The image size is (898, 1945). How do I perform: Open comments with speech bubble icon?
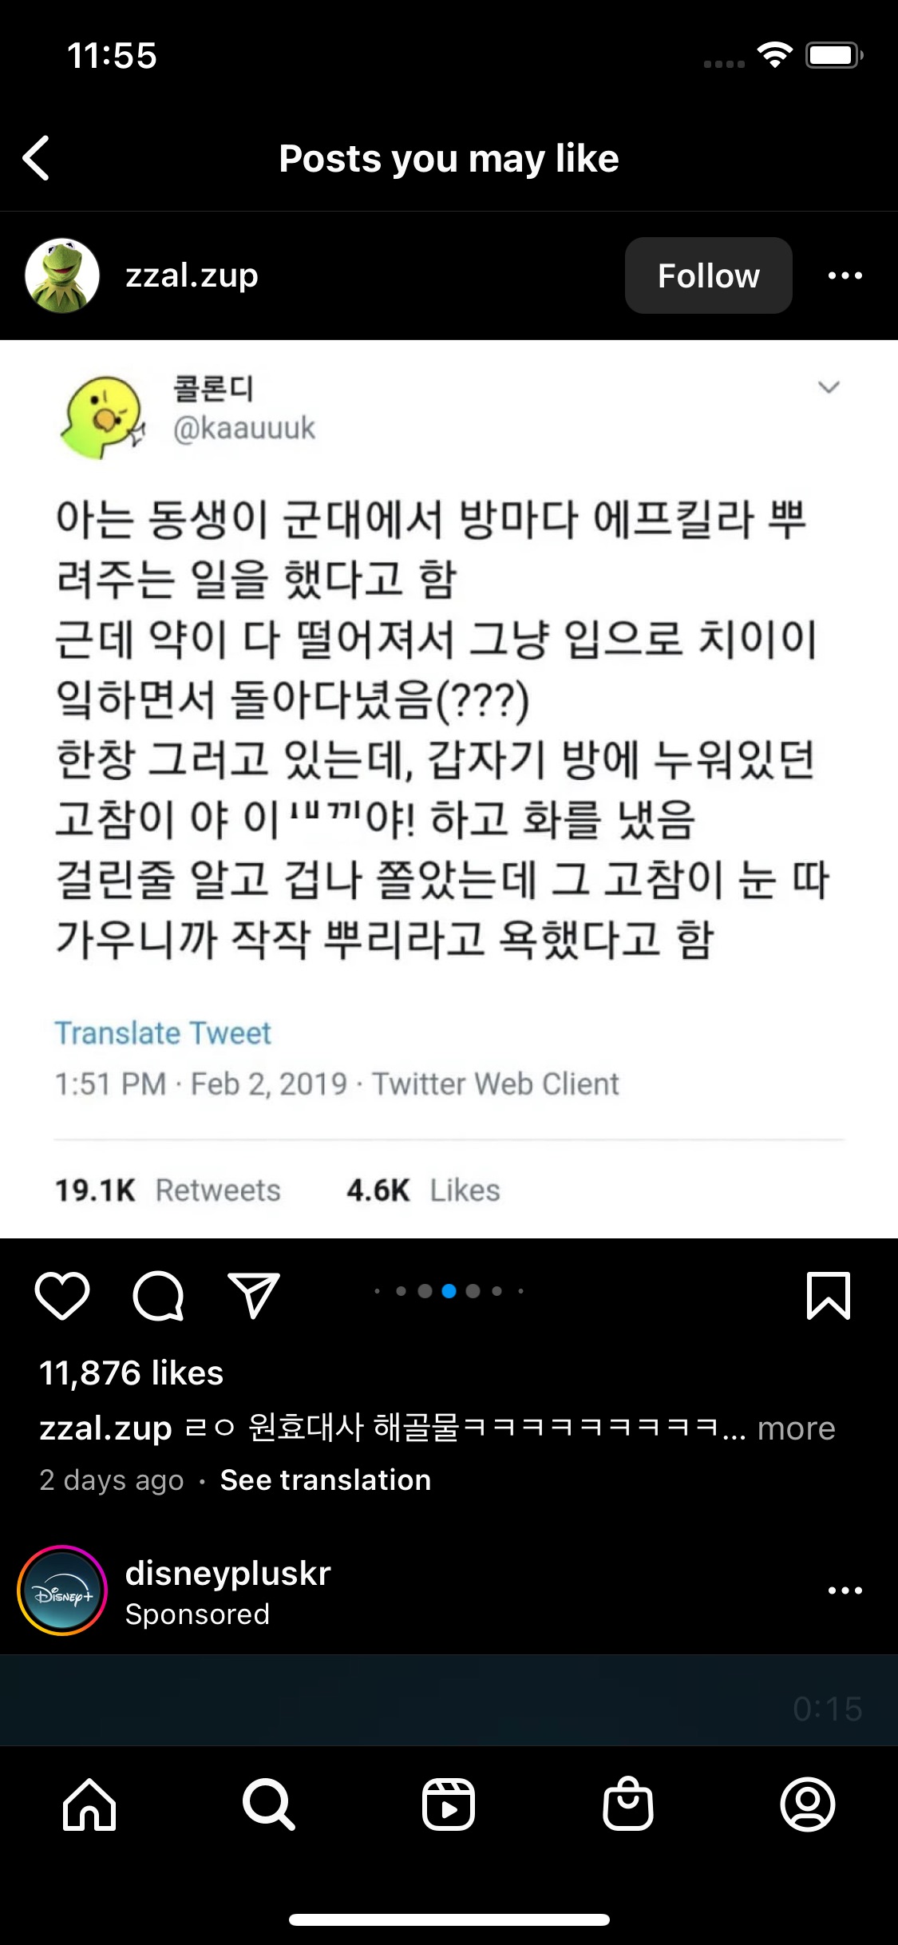click(158, 1295)
